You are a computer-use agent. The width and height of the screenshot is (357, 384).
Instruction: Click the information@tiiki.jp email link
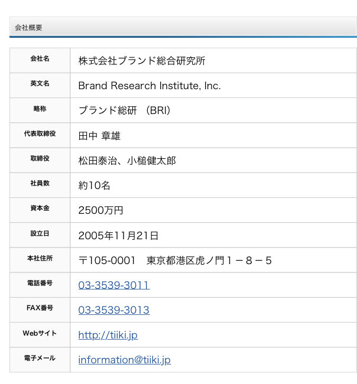[x=125, y=360]
